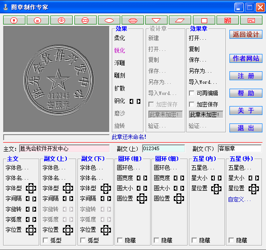The image size is (266, 250).
Task: Toggle 弧型 checkbox under 副文(下)
Action: pos(83,240)
